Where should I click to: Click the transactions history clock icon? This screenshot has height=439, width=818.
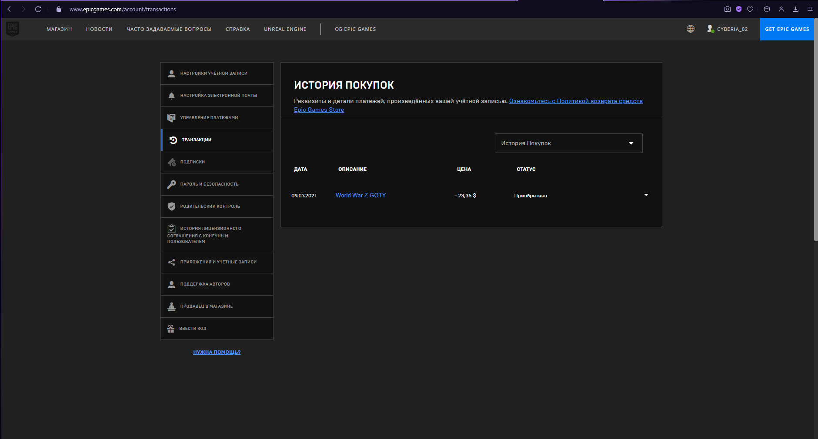(x=173, y=140)
